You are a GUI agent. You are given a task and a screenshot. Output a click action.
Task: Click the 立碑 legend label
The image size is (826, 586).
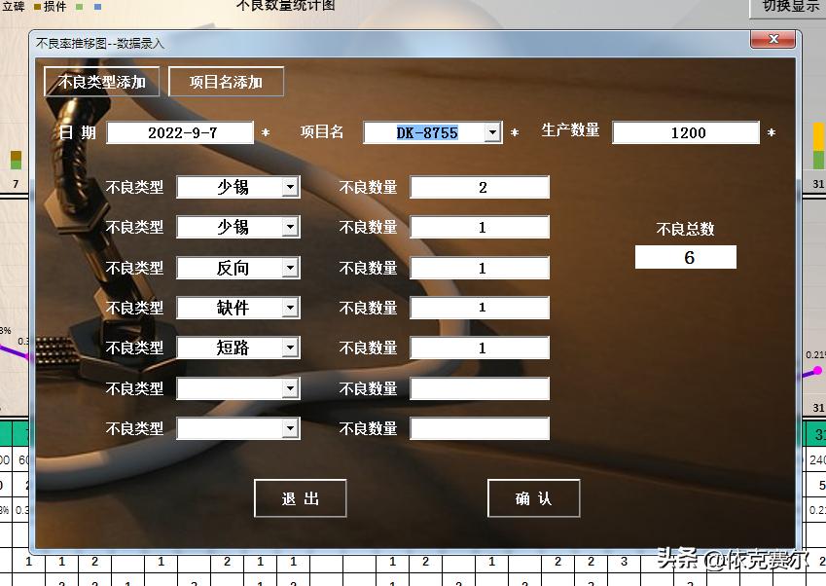[x=12, y=6]
